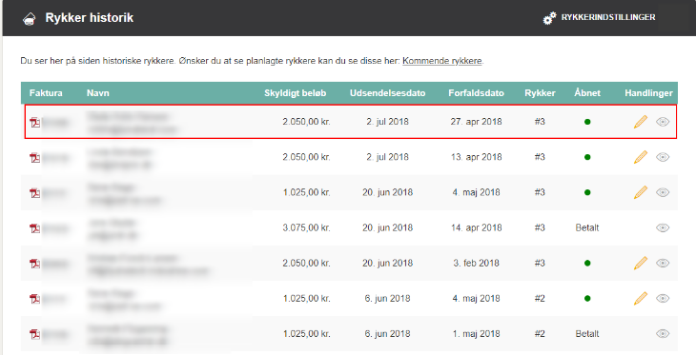Screen dimensions: 696x355
Task: Click 6. jun 2018 in the 1. maj 2018 row
Action: click(387, 334)
